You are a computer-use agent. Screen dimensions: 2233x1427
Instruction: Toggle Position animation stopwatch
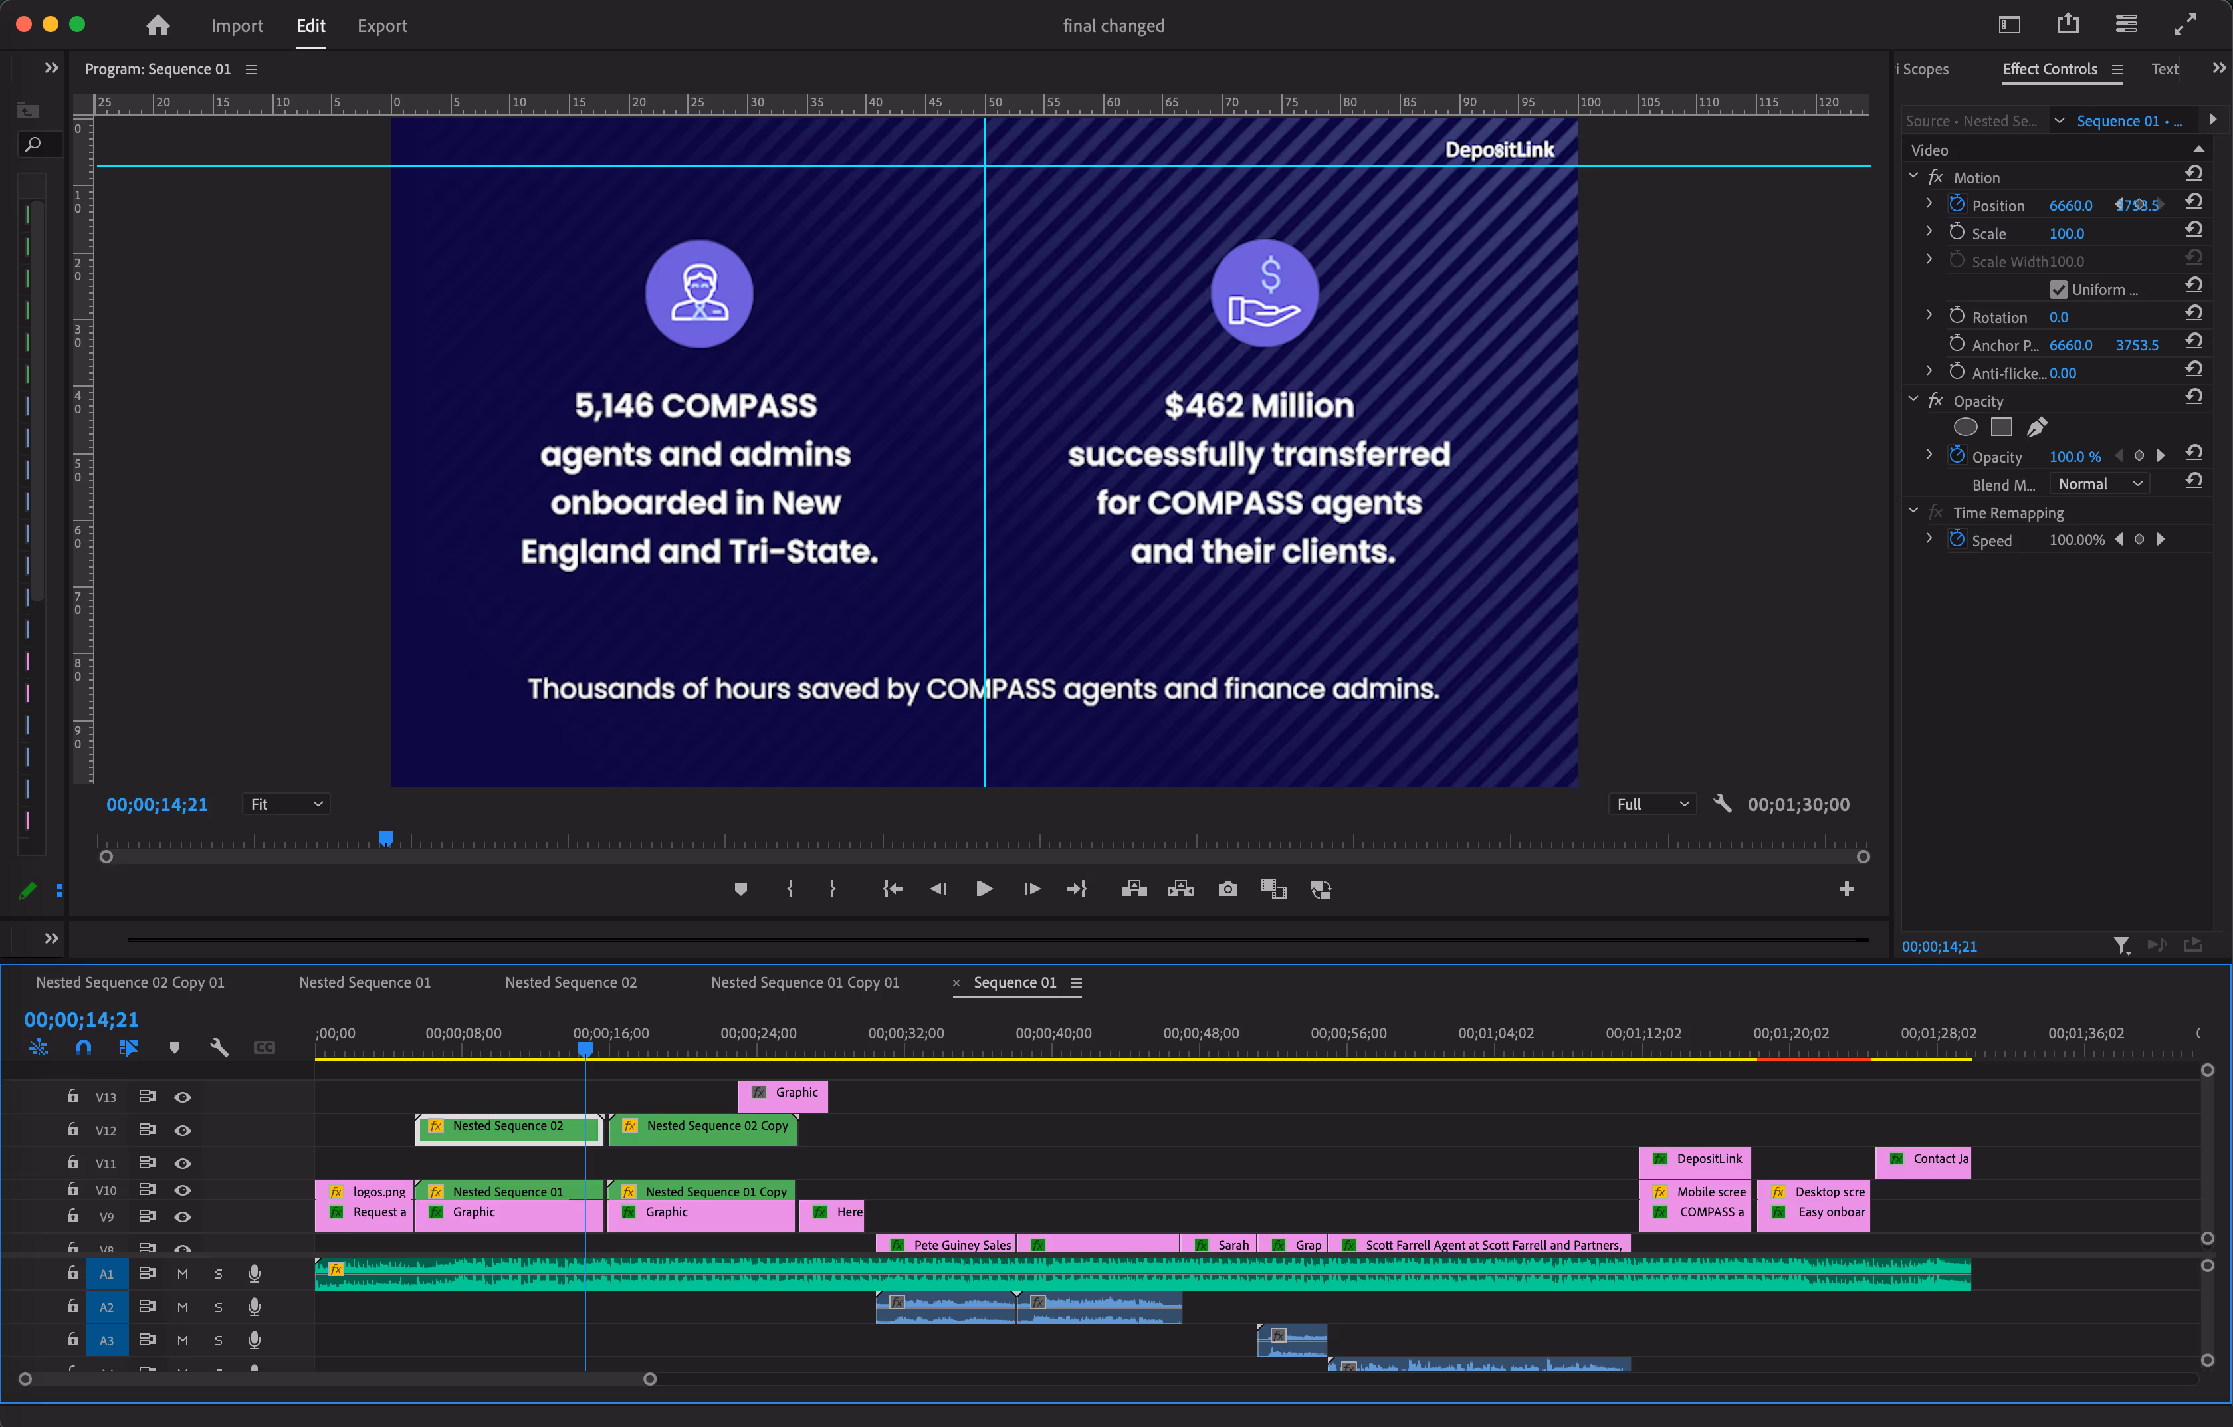tap(1957, 203)
